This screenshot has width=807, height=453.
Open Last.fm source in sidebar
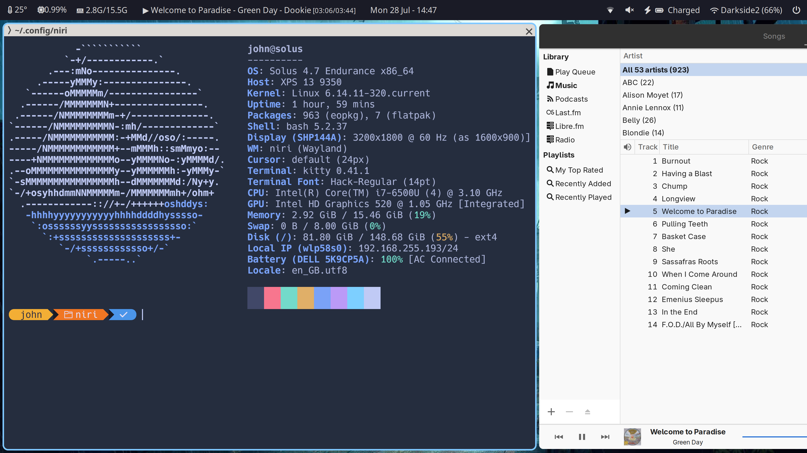(563, 112)
